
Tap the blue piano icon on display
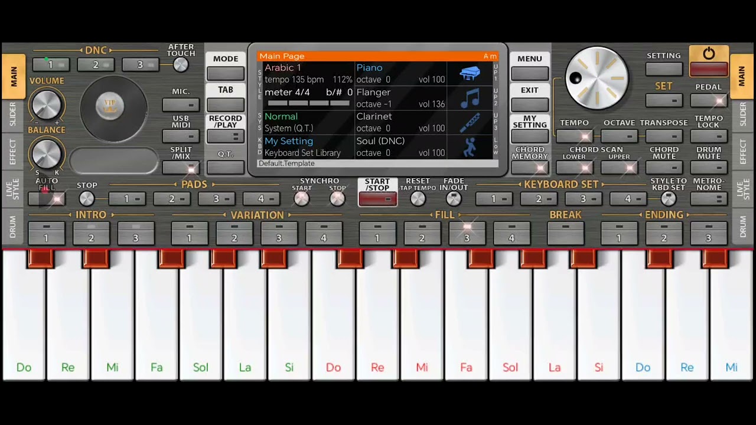coord(470,73)
